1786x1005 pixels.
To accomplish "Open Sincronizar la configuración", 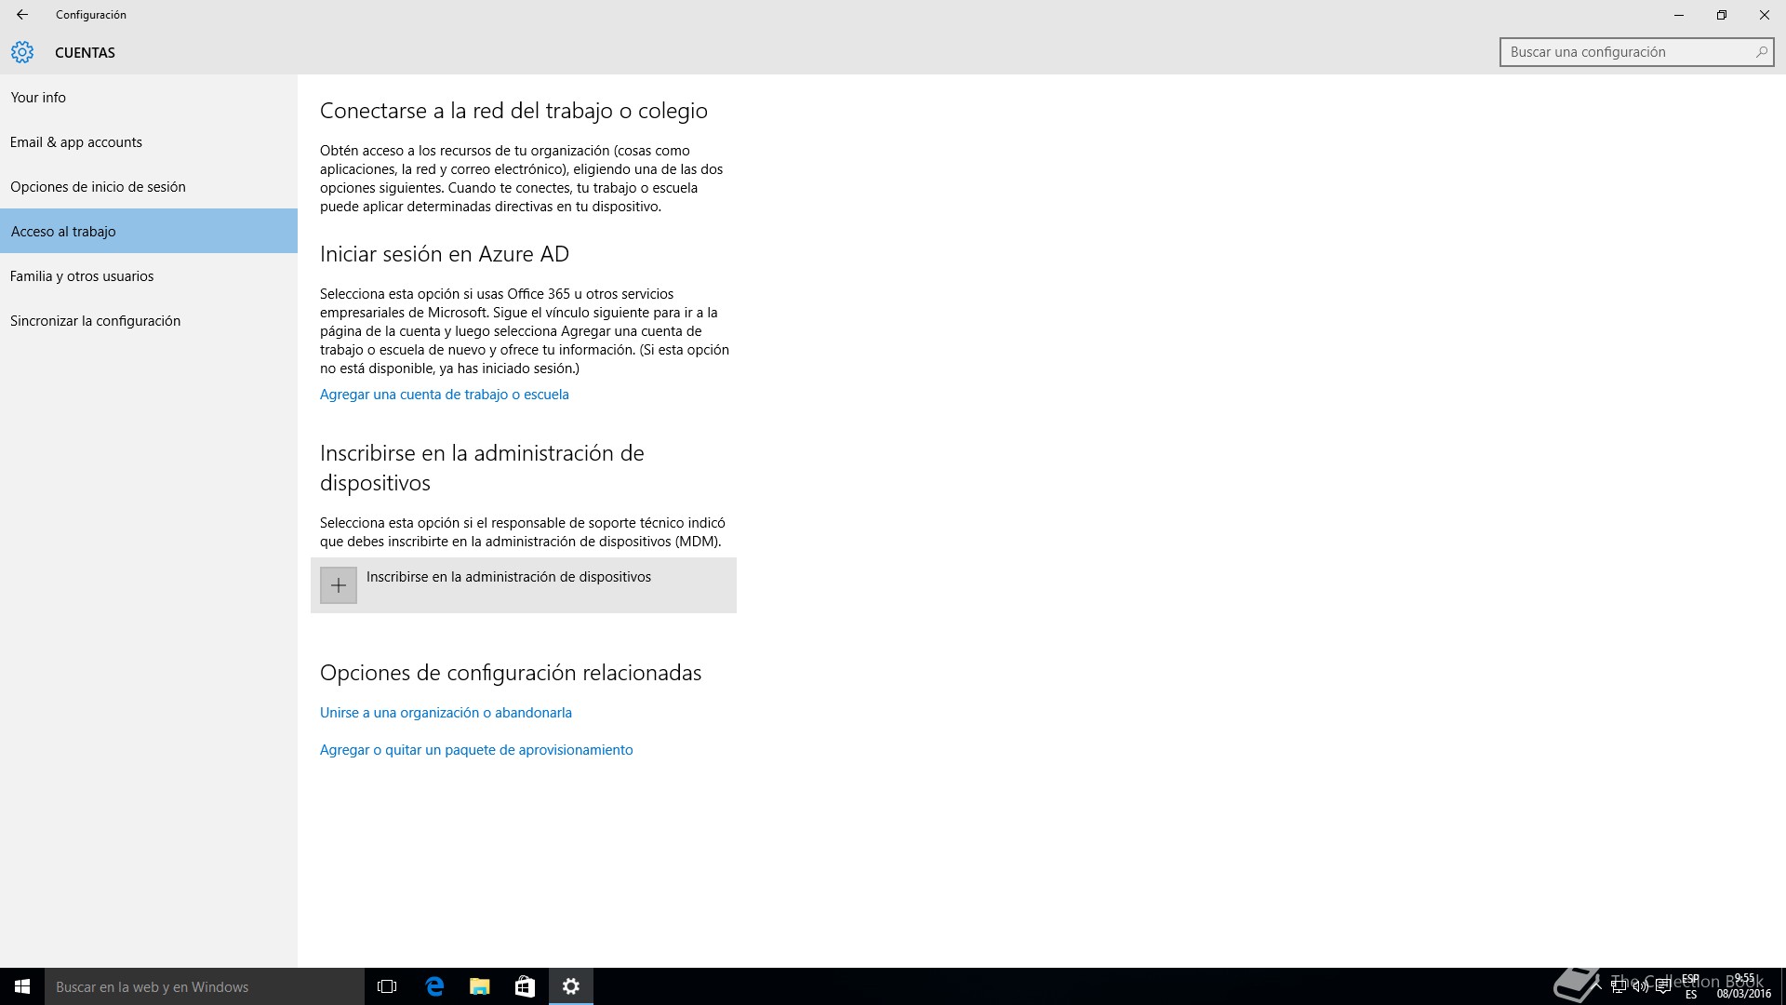I will (149, 320).
